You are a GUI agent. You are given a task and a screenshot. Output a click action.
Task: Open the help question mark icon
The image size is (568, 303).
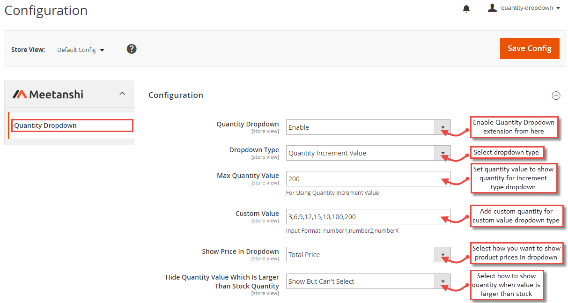132,49
